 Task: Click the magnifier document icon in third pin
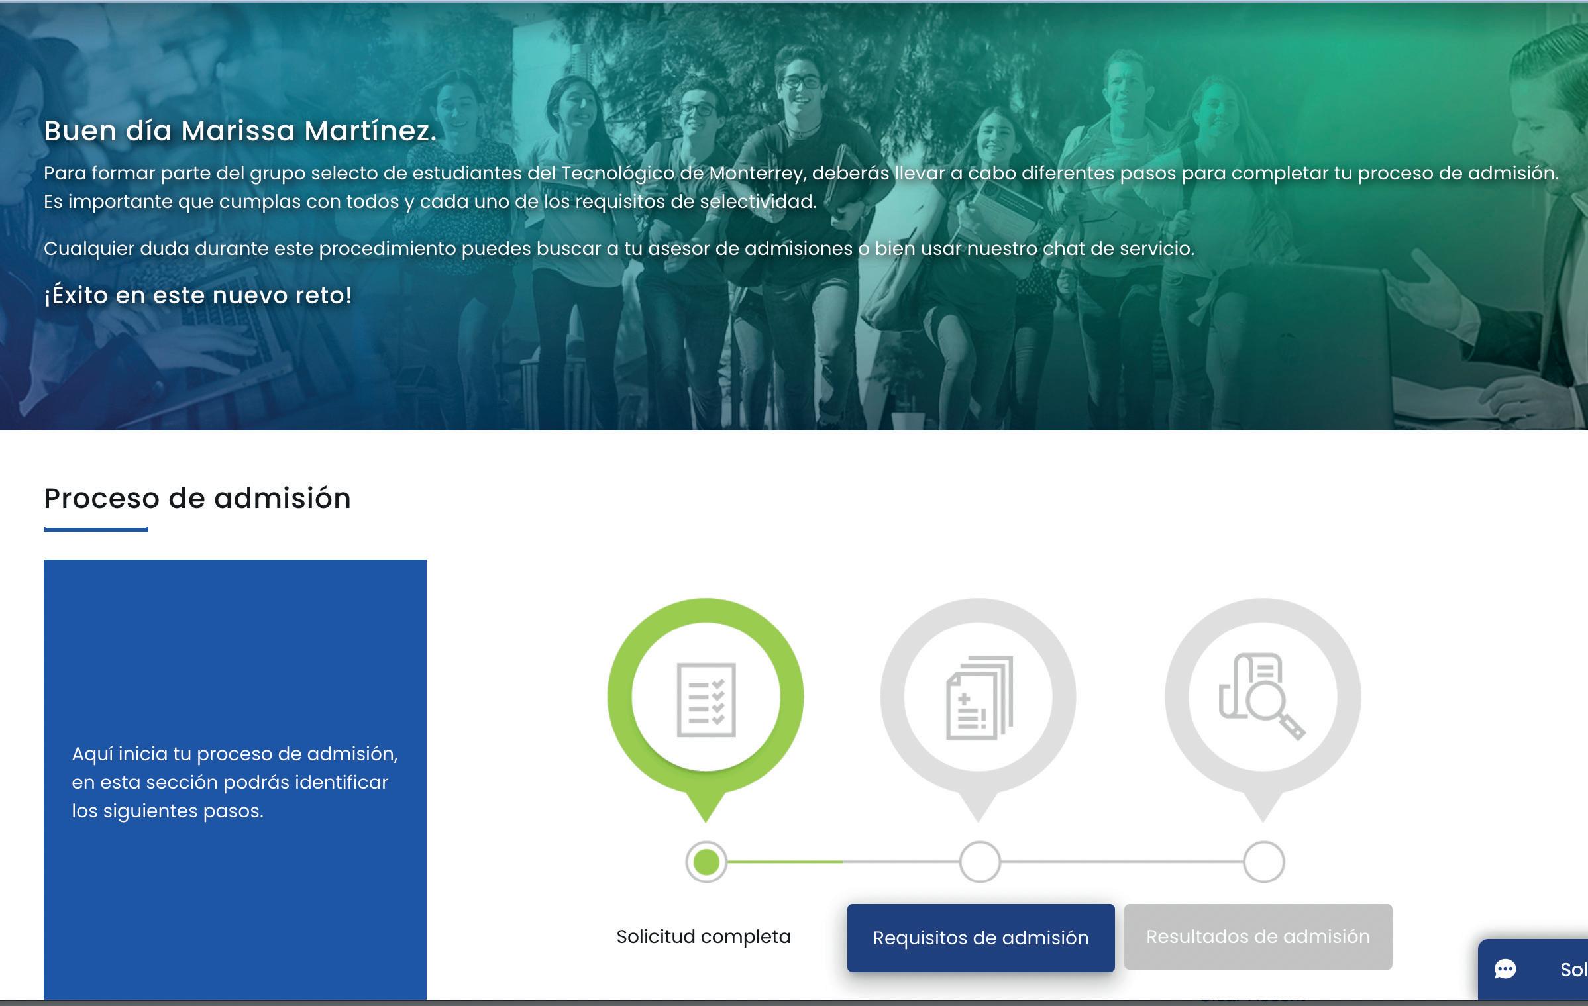1261,697
